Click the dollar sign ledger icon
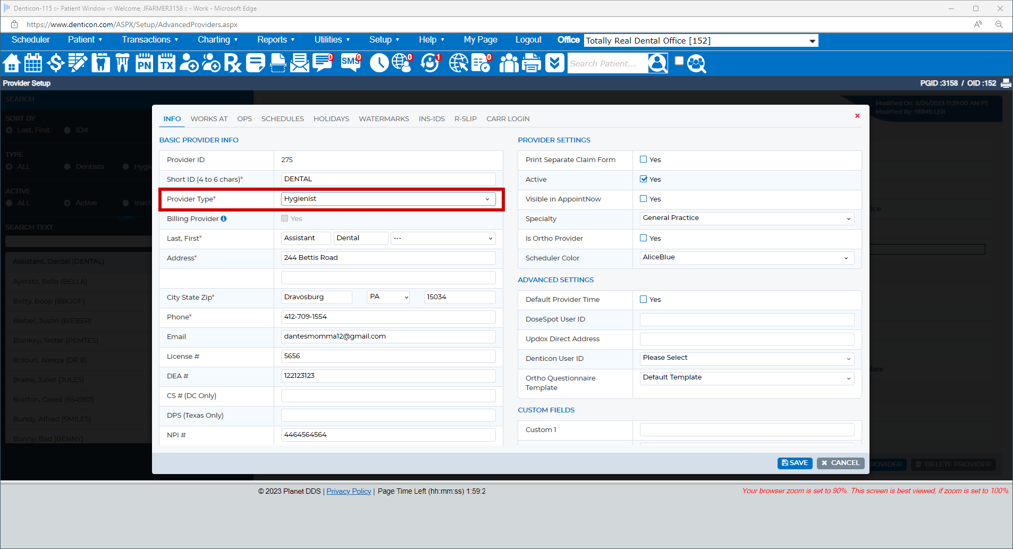This screenshot has width=1013, height=549. (x=56, y=63)
